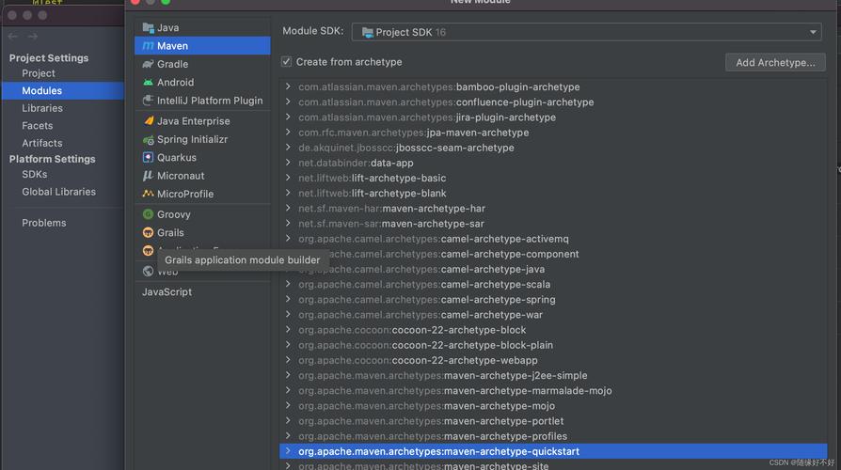Click the Grails icon

148,232
